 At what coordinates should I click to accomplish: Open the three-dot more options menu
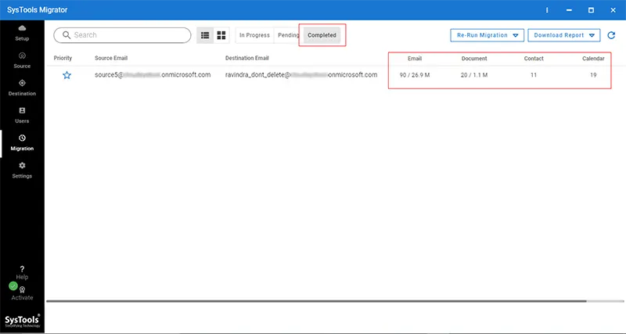click(x=547, y=10)
